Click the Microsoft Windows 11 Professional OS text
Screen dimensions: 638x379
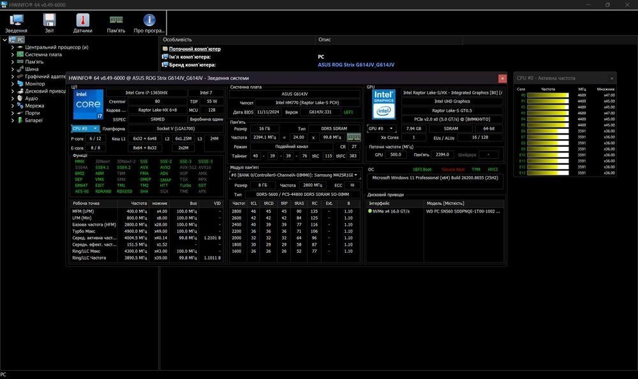tap(435, 178)
